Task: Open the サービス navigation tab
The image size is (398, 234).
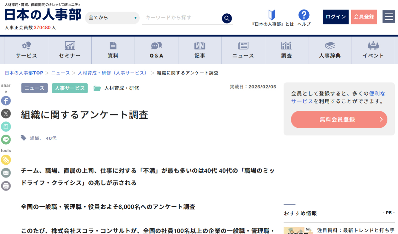Action: (x=26, y=50)
